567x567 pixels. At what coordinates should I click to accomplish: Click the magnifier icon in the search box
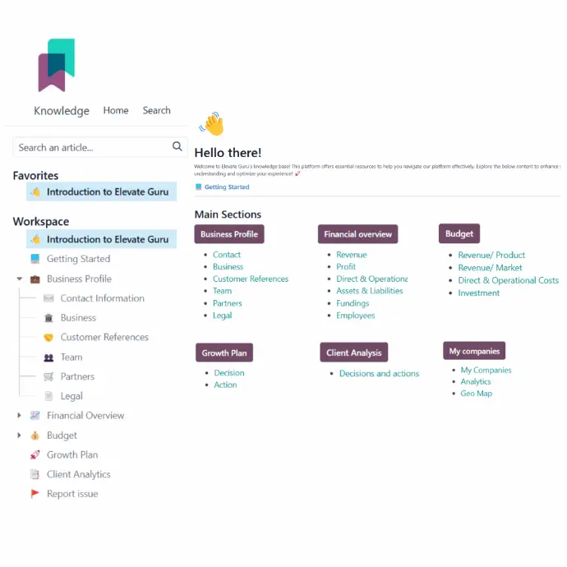click(177, 147)
